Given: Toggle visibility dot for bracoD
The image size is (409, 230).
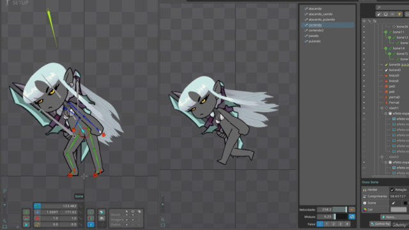Looking at the screenshot, I should pyautogui.click(x=364, y=75).
